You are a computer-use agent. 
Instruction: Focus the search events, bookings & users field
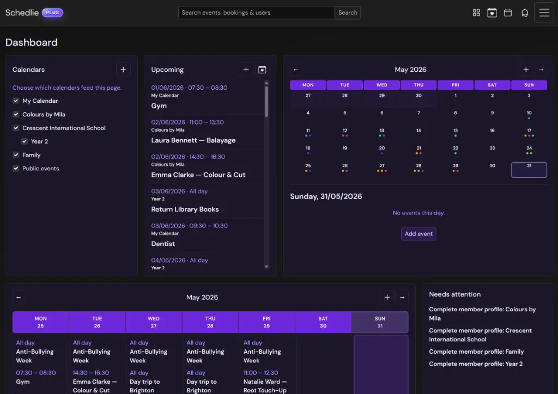coord(256,13)
